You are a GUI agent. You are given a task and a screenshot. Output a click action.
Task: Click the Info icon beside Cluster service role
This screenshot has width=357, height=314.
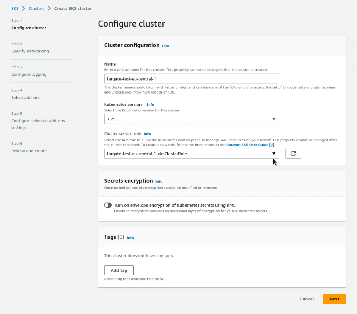pyautogui.click(x=147, y=134)
